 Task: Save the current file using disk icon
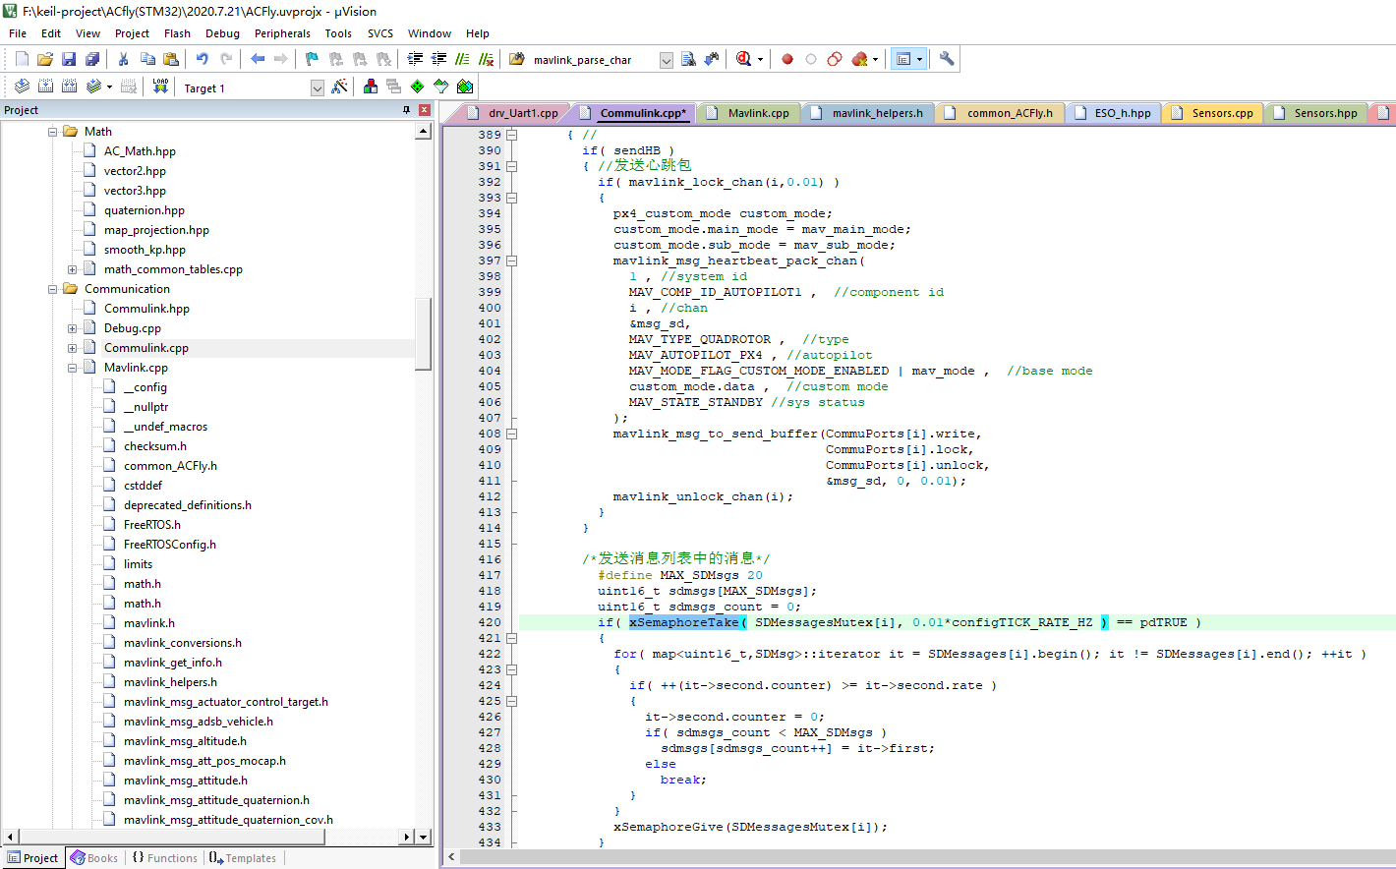(69, 59)
